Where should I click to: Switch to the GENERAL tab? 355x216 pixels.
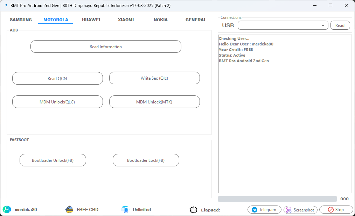pyautogui.click(x=195, y=20)
